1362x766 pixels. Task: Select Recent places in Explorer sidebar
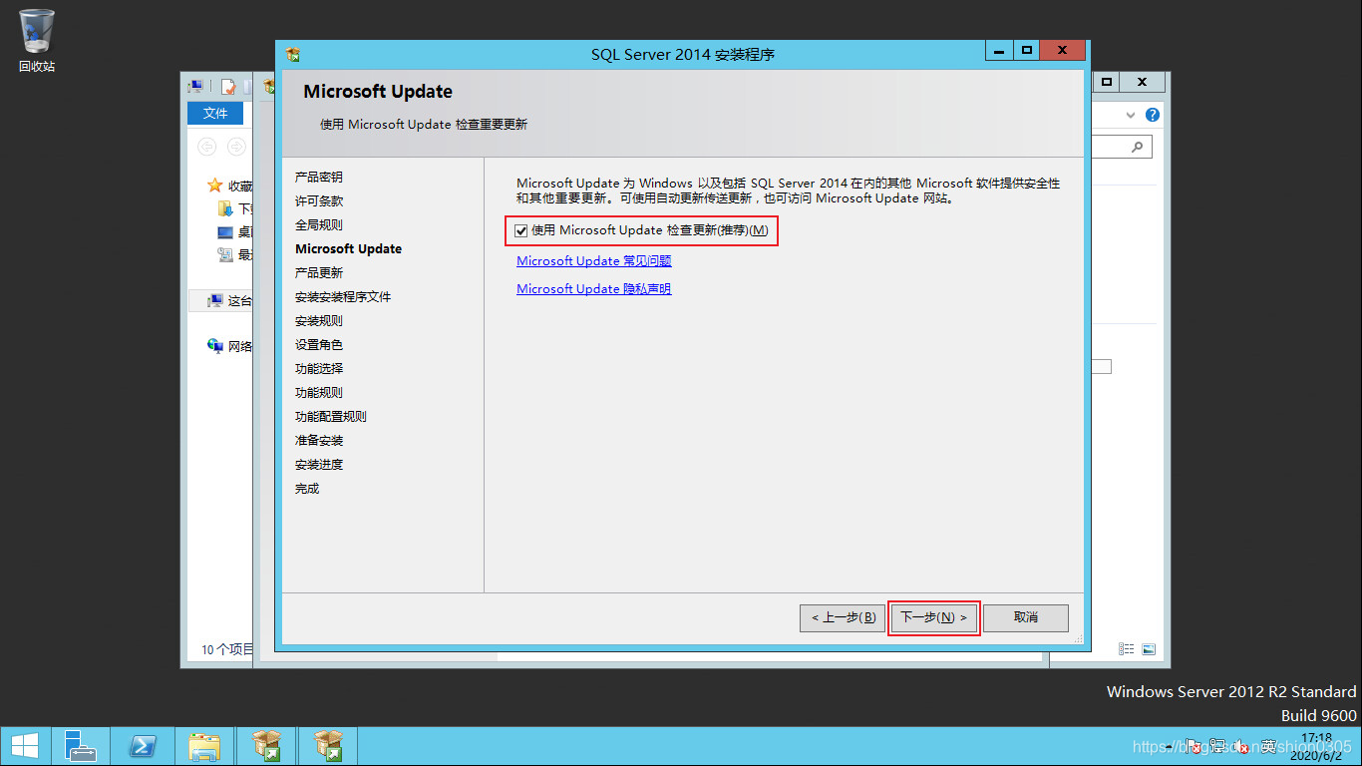pyautogui.click(x=234, y=254)
